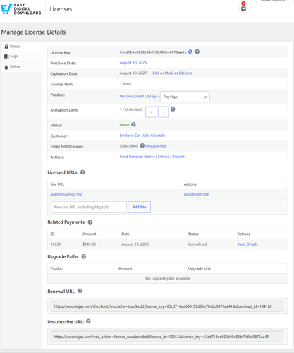
Task: Click the 1 / Unlimited activation text
Action: 130,109
